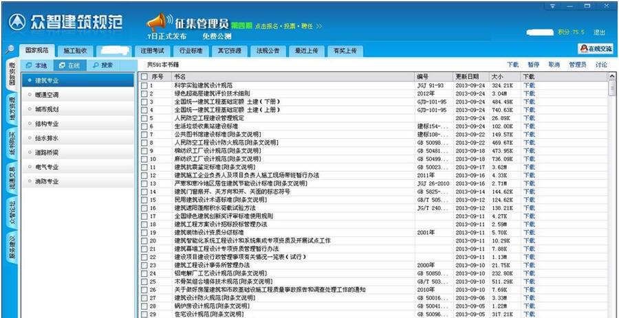The width and height of the screenshot is (619, 318).
Task: Click 暂停 pause link
Action: click(533, 65)
